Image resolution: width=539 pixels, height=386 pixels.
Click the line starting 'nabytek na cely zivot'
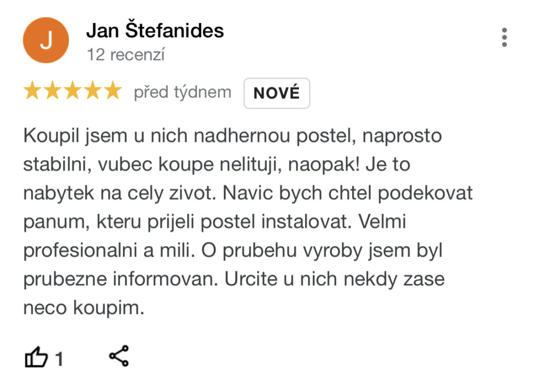[248, 193]
